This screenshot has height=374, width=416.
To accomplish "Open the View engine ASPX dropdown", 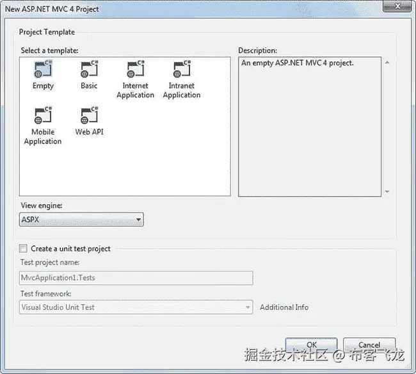I will (x=81, y=220).
